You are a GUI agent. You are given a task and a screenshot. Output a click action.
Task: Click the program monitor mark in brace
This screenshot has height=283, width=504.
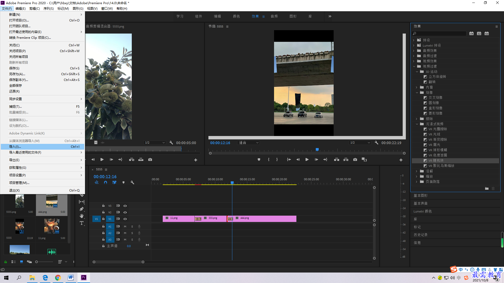(269, 160)
